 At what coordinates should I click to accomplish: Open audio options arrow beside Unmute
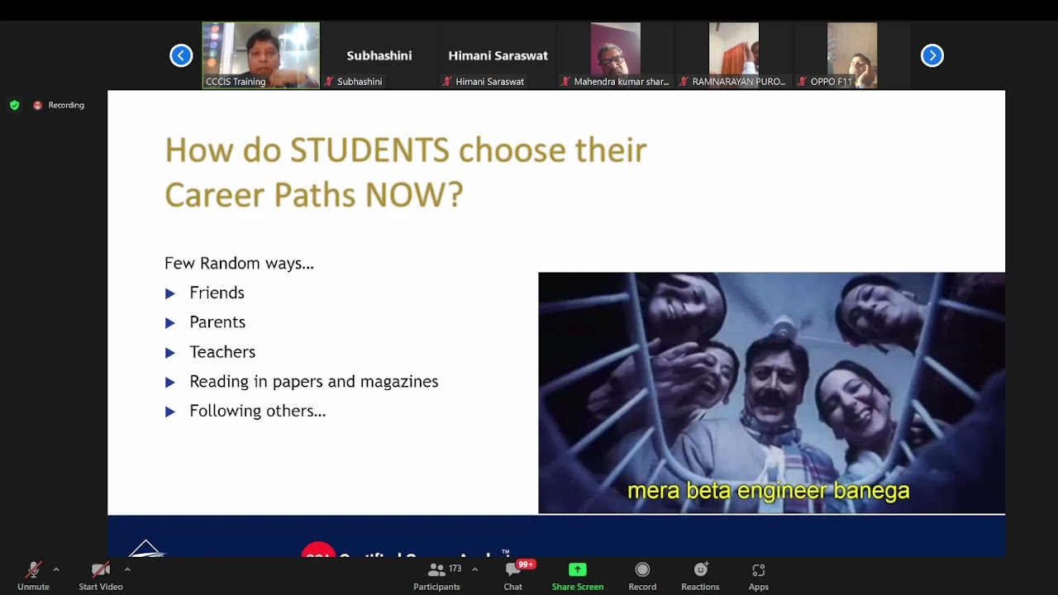coord(56,569)
